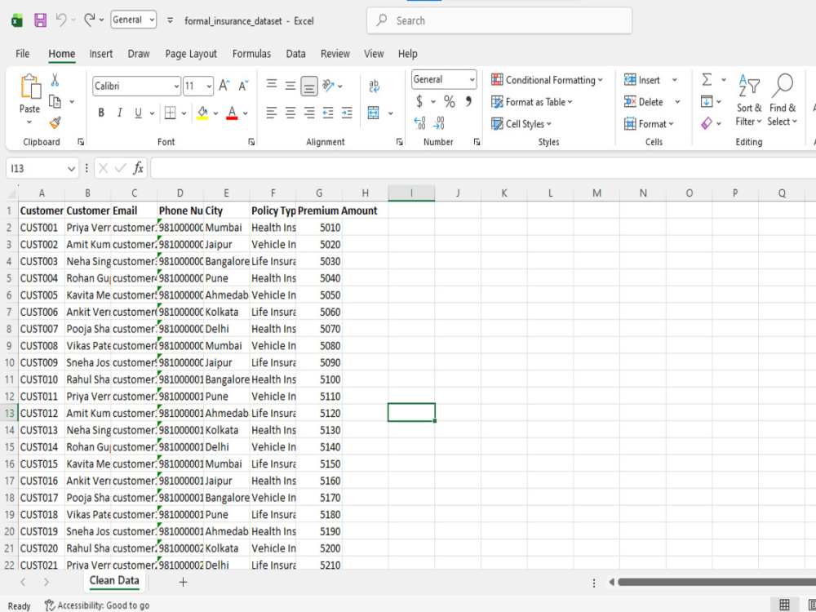The width and height of the screenshot is (816, 612).
Task: Click the Fill down arrow icon
Action: pos(707,101)
